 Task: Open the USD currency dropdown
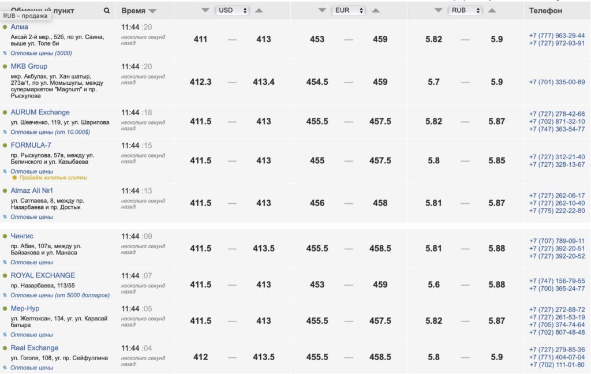pyautogui.click(x=233, y=10)
